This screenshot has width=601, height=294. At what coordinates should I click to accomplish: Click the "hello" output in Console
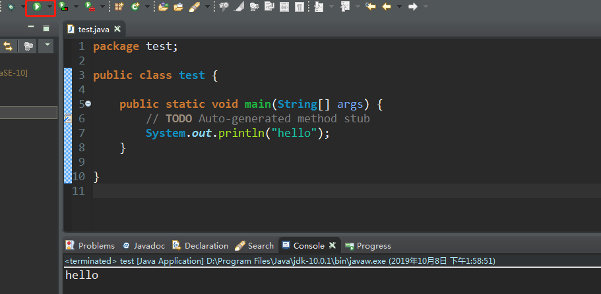(x=82, y=275)
